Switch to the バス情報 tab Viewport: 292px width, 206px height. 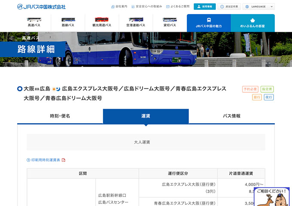231,116
